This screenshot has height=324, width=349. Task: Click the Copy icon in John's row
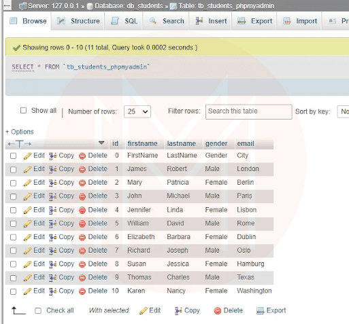pos(53,196)
